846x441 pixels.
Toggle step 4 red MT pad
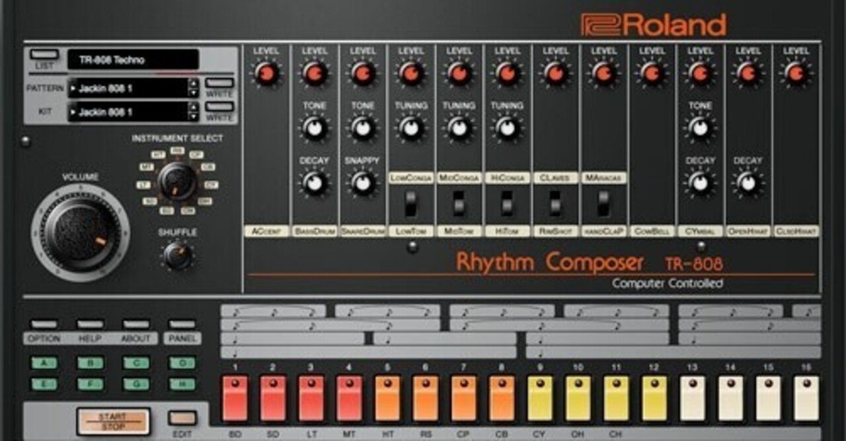(x=350, y=398)
